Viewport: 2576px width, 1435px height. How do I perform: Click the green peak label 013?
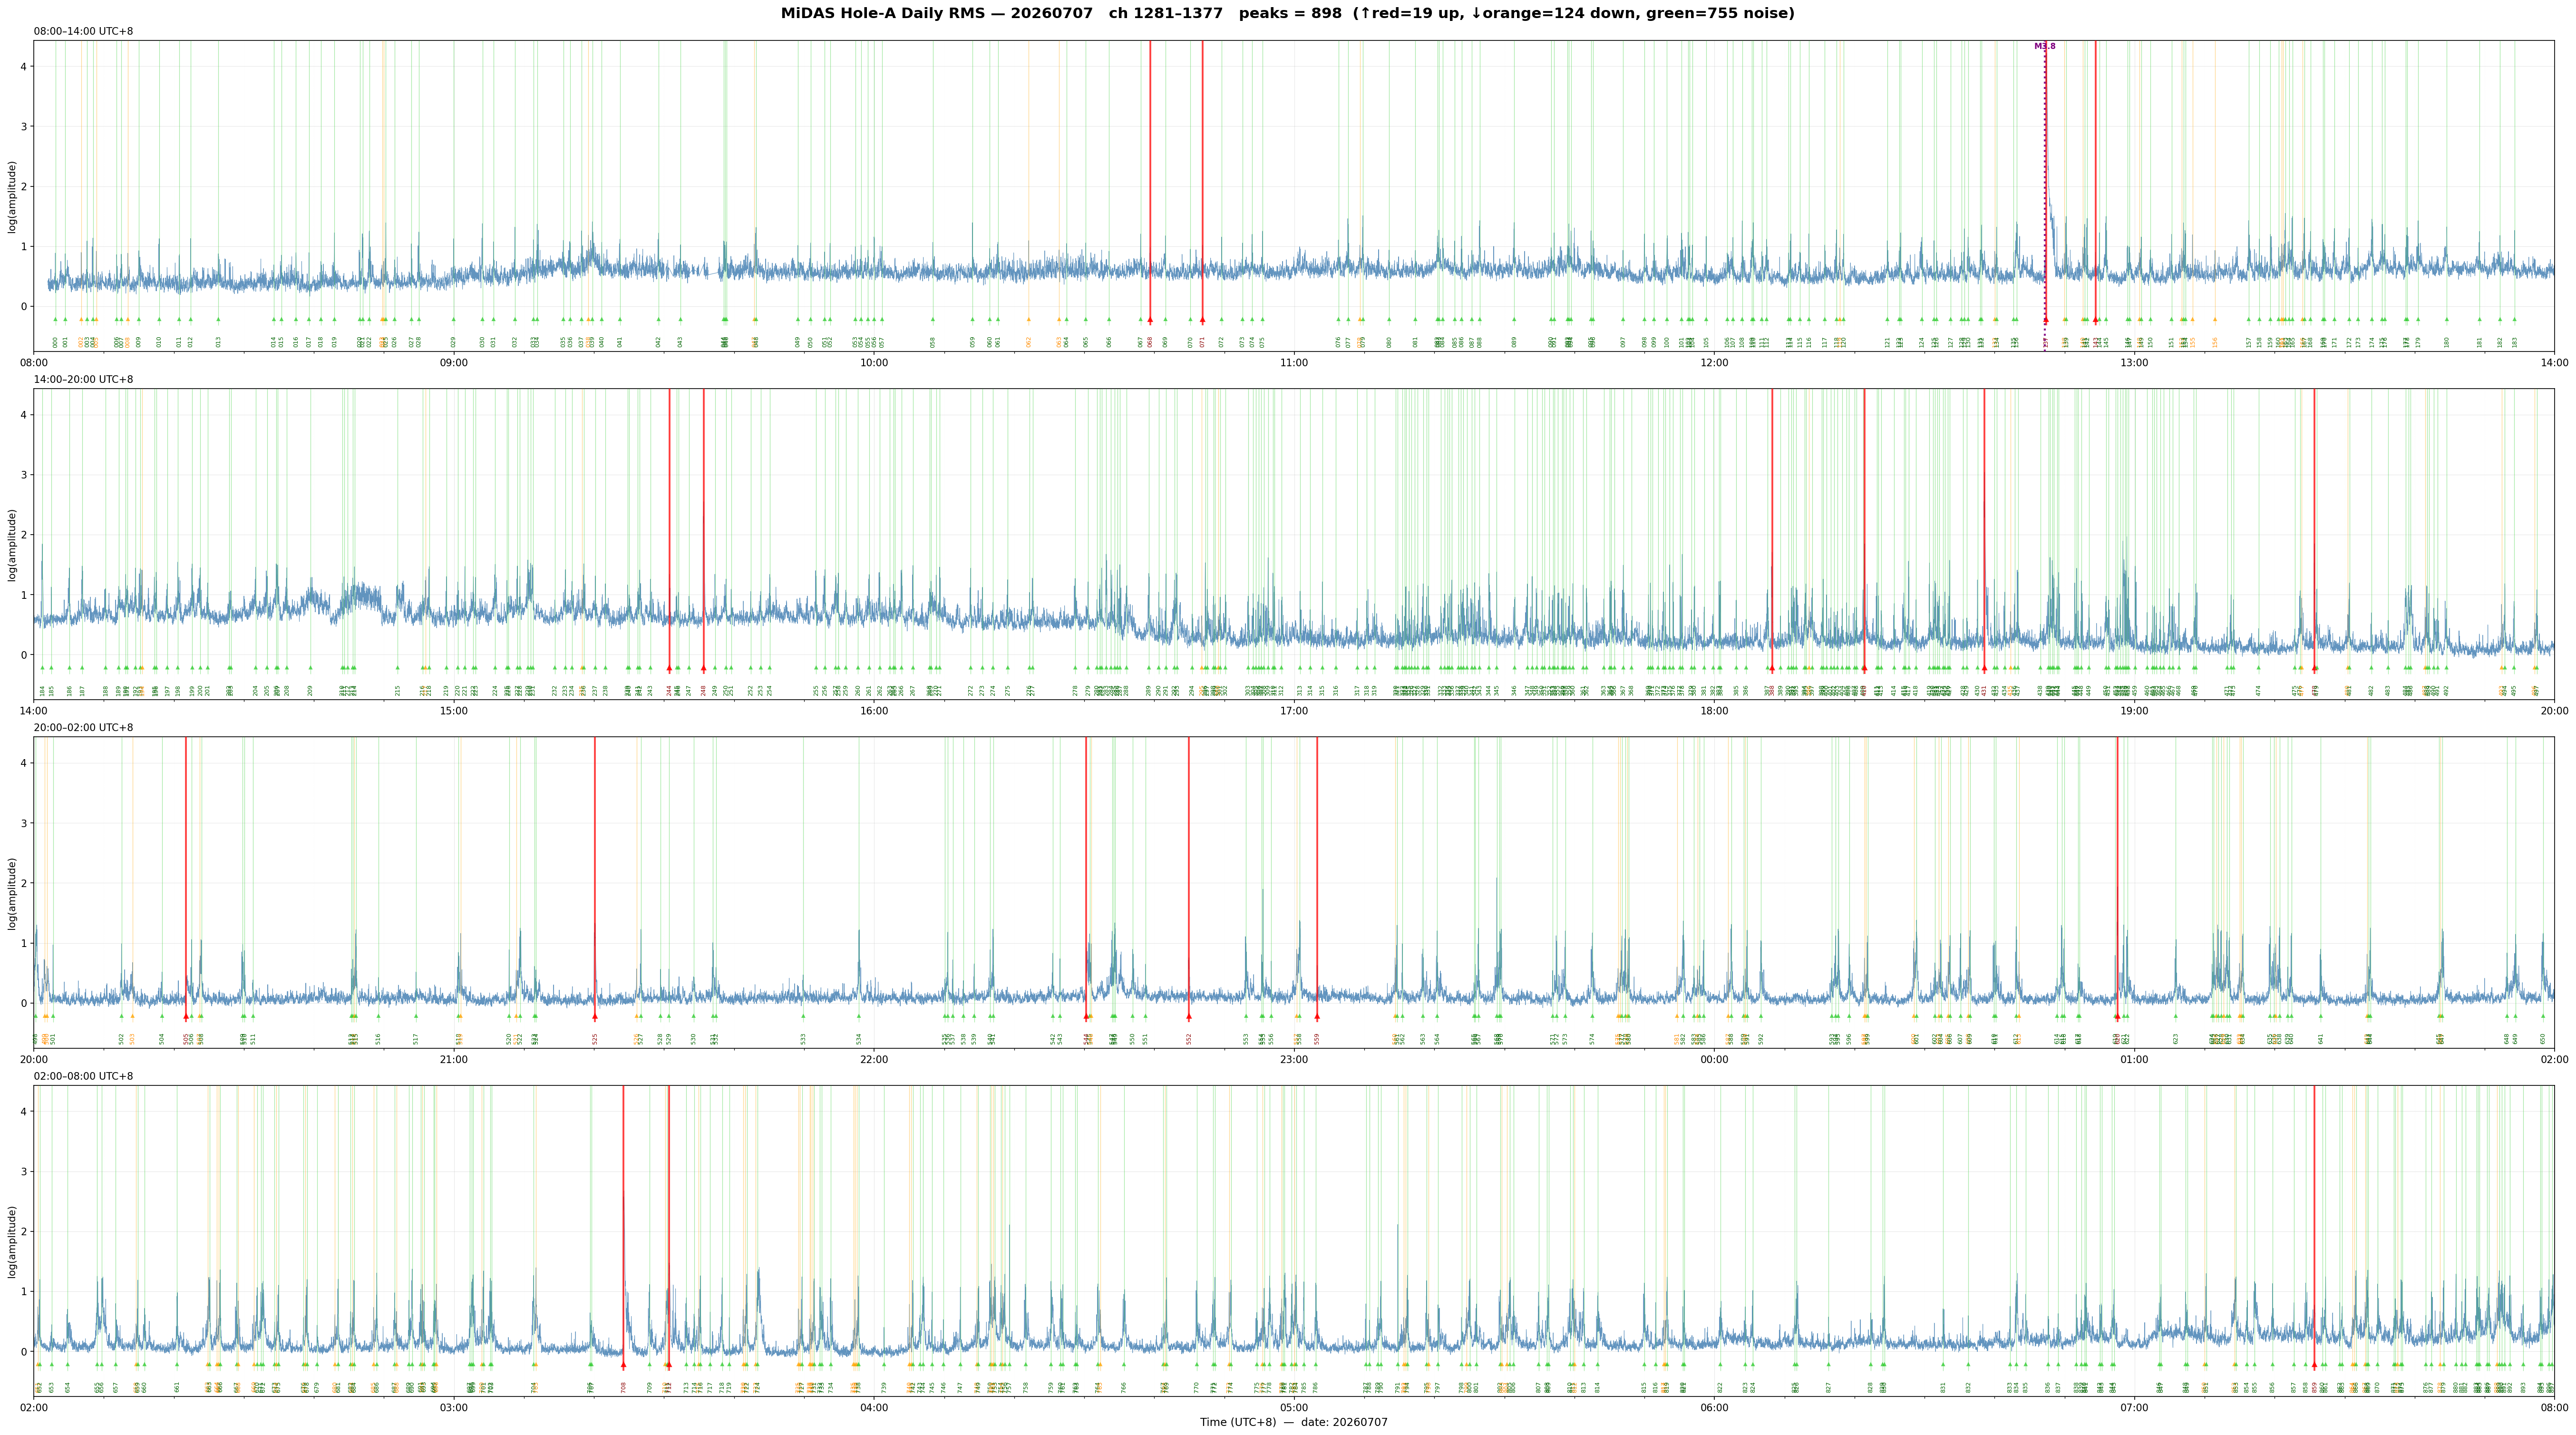218,342
